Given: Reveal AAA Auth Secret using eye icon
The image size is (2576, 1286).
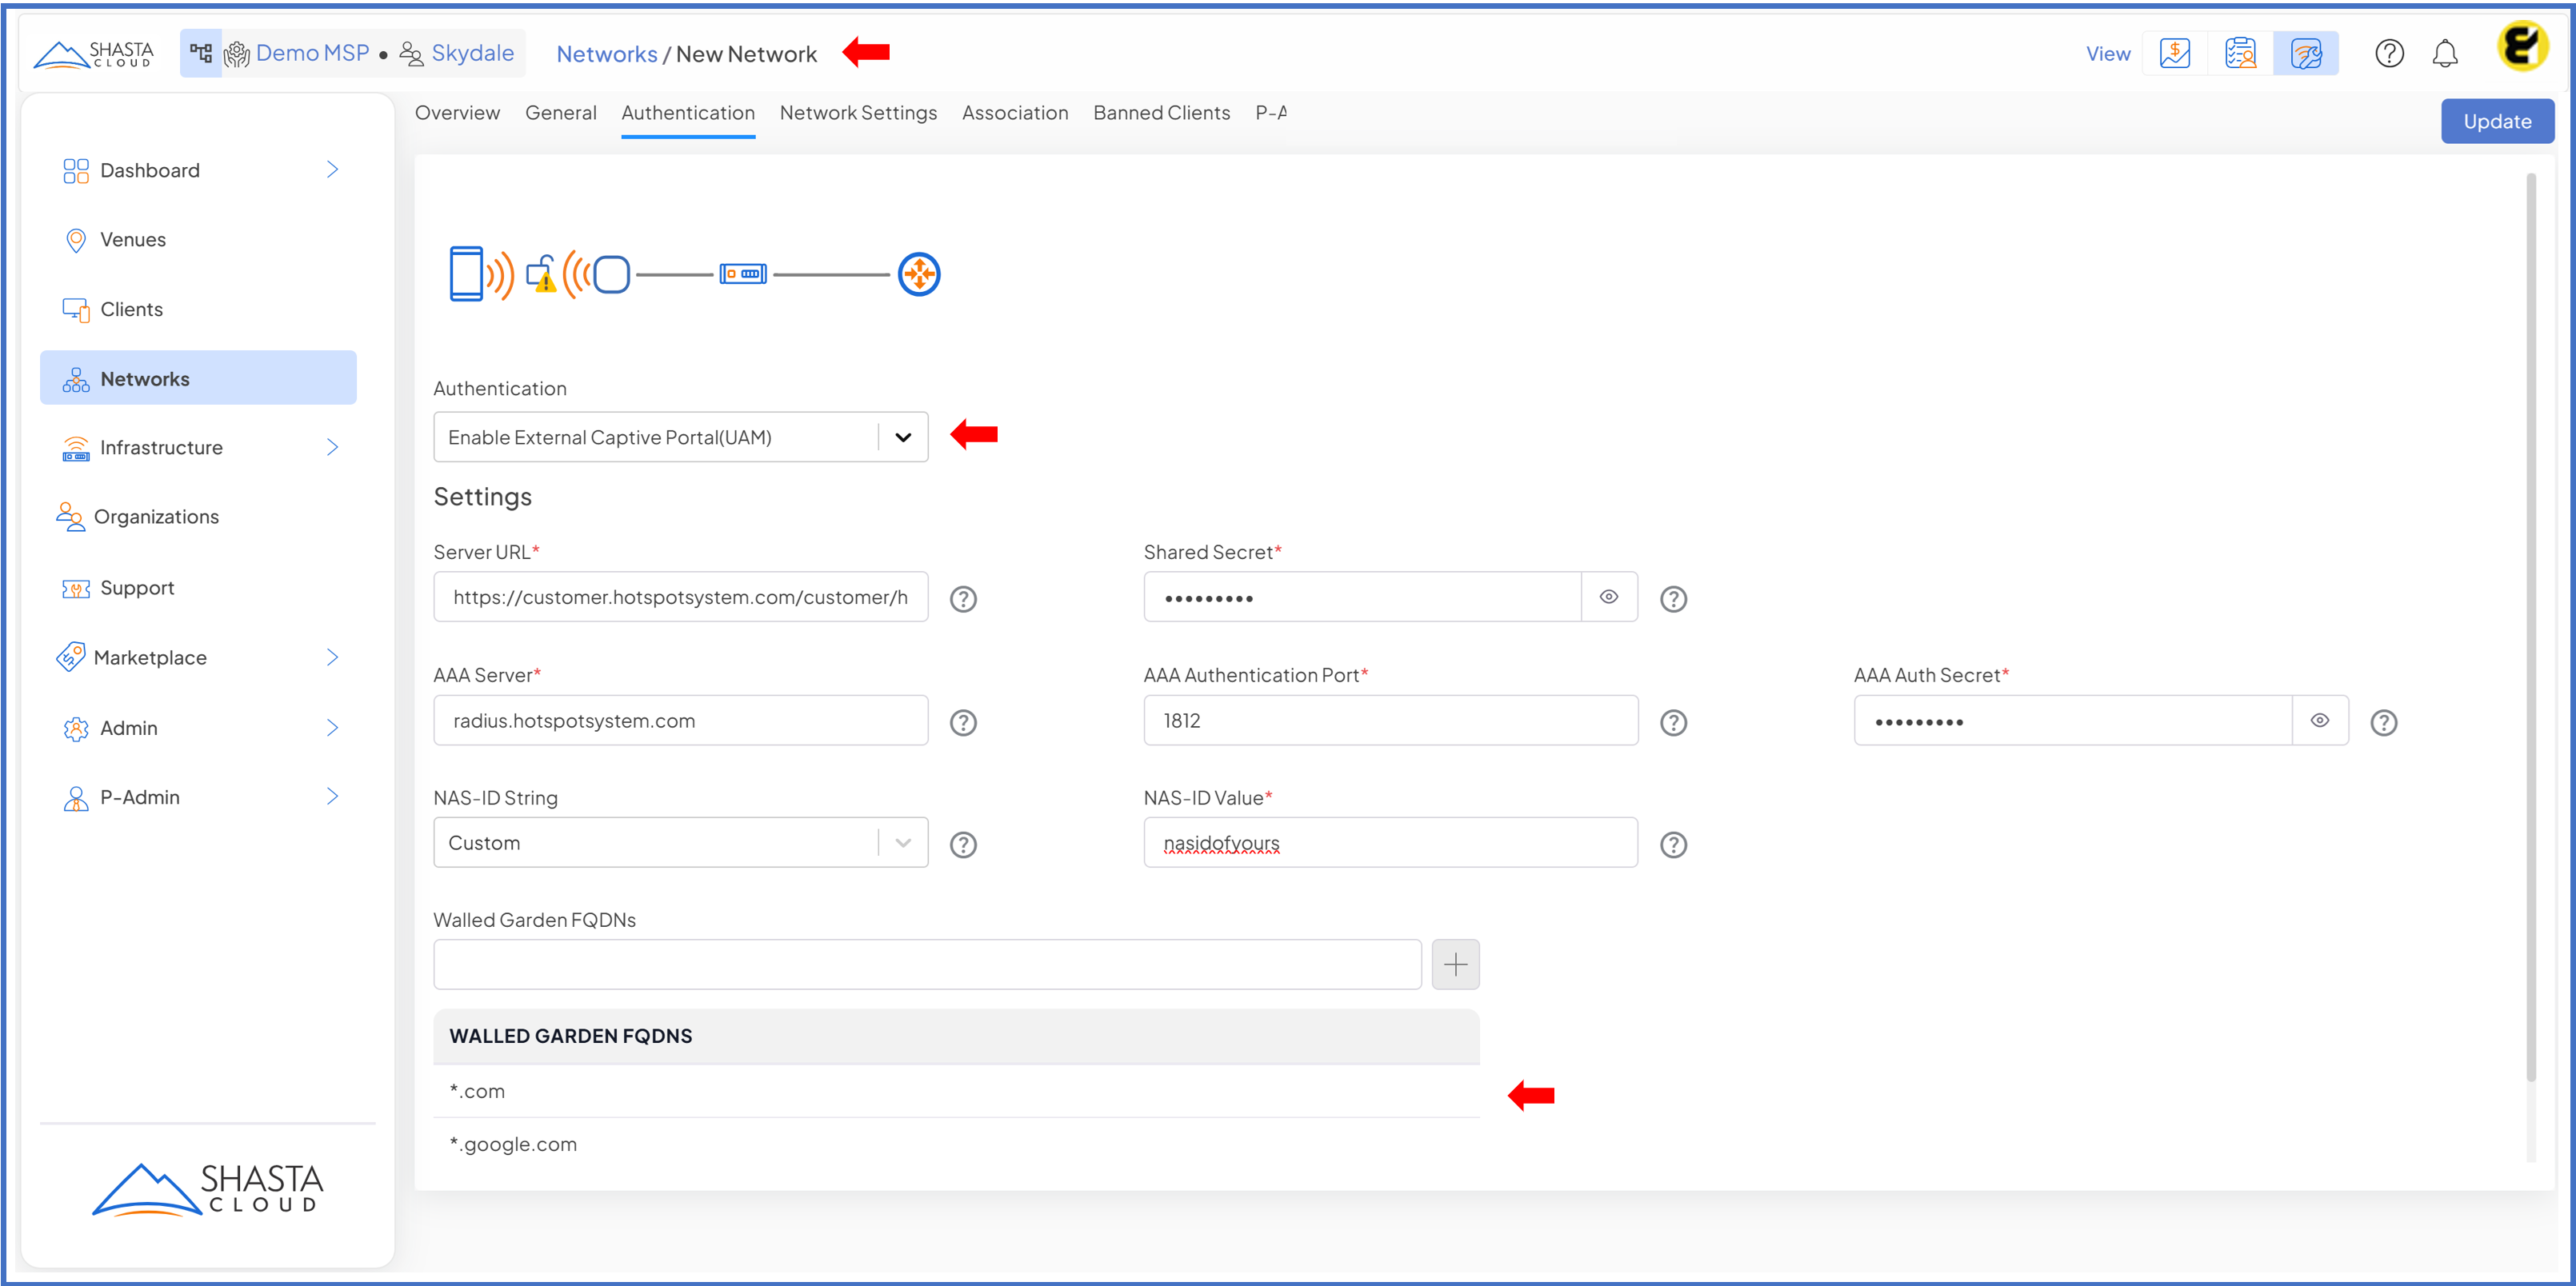Looking at the screenshot, I should point(2319,720).
